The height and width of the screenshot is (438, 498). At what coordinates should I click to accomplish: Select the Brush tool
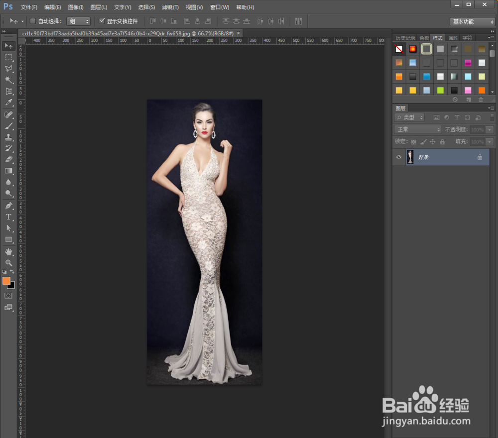coord(8,126)
